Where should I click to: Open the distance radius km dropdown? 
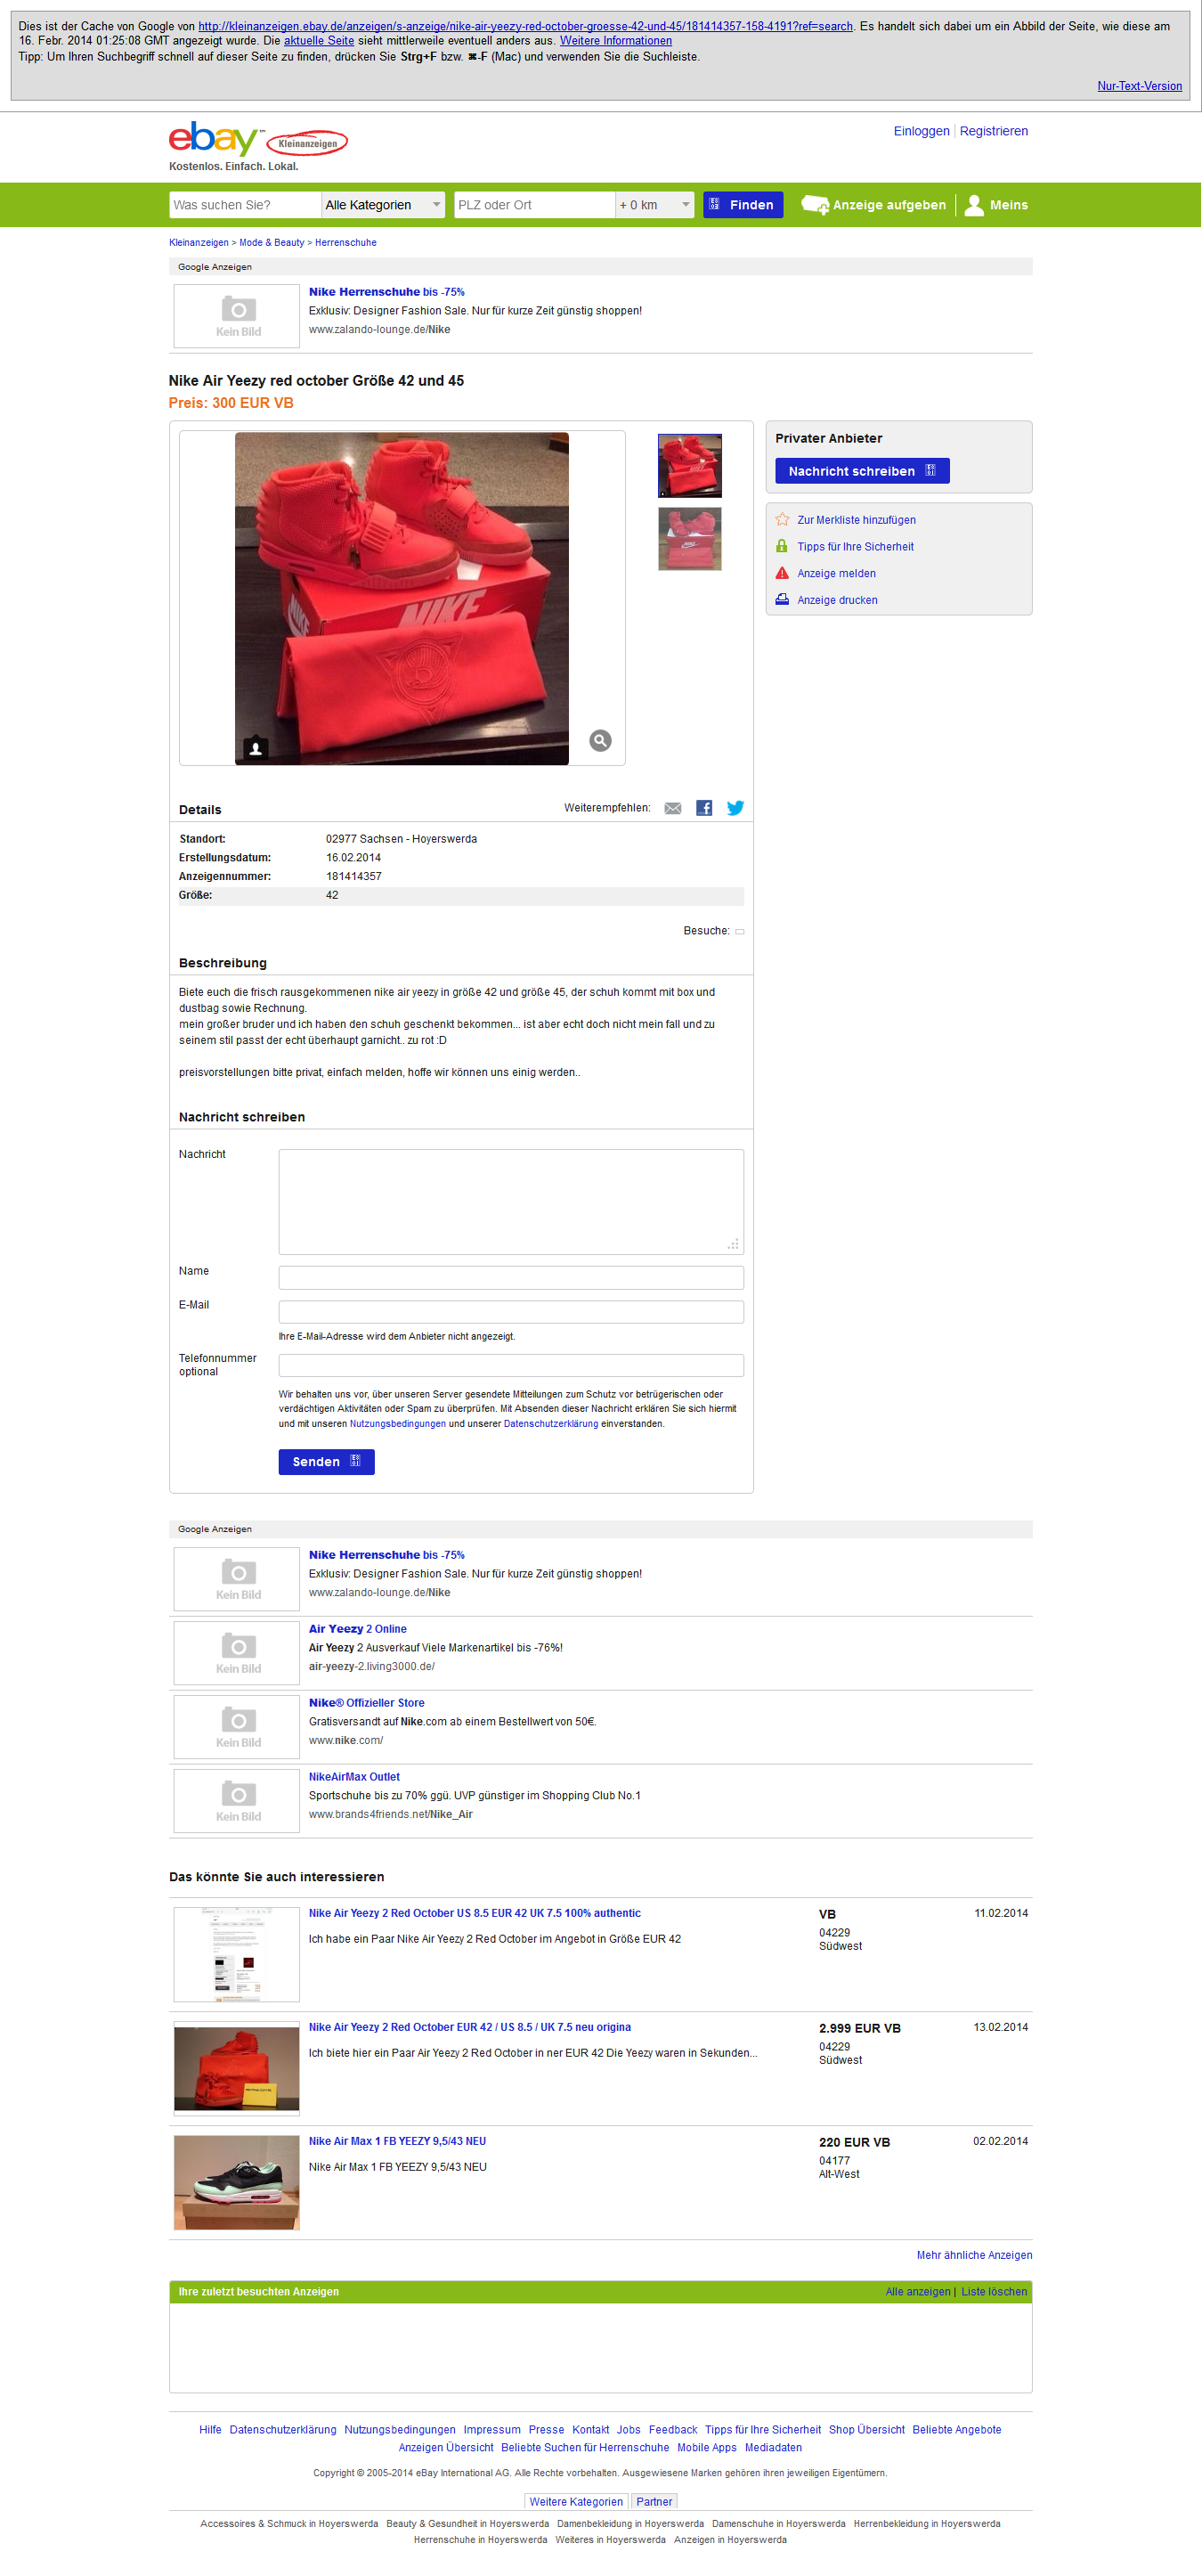click(654, 205)
